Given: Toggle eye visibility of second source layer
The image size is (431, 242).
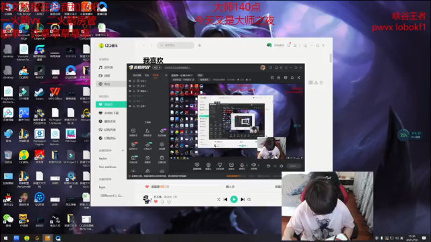Looking at the screenshot, I should pos(130,86).
